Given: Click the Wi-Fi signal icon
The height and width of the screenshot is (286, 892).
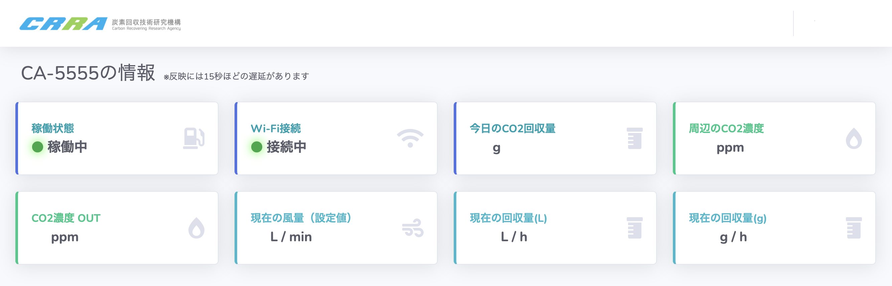Looking at the screenshot, I should point(410,138).
